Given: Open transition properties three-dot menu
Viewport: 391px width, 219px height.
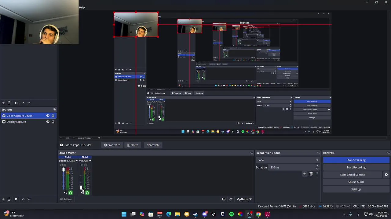Looking at the screenshot, I should [x=317, y=174].
